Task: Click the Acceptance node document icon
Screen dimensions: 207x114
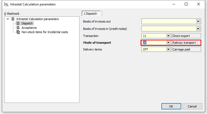Action: point(18,28)
